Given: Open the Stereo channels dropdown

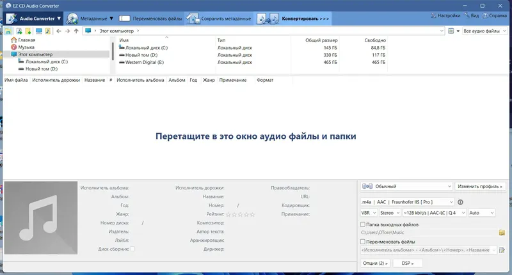Looking at the screenshot, I should (390, 213).
